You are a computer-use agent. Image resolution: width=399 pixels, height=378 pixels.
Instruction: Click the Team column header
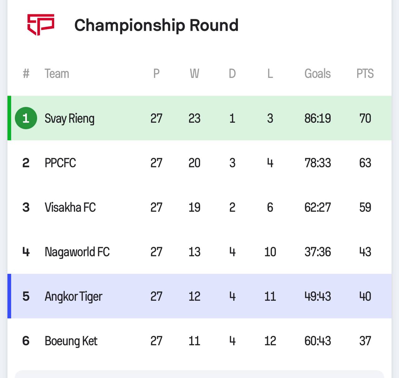coord(57,74)
